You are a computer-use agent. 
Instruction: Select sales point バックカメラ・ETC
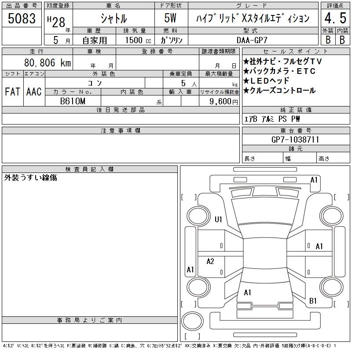pyautogui.click(x=279, y=71)
